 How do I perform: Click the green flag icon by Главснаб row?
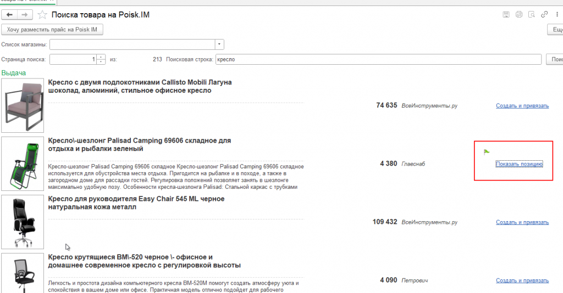pos(487,152)
